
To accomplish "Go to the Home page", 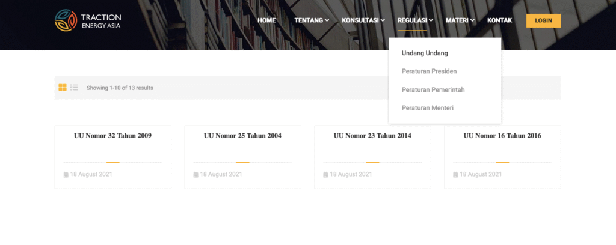I will 266,20.
